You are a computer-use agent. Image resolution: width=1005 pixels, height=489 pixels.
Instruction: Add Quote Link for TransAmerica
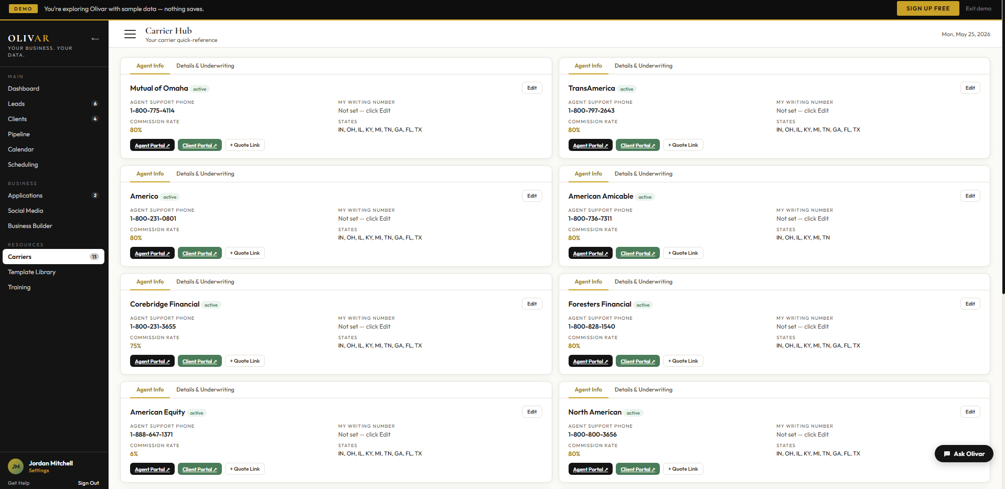click(683, 145)
